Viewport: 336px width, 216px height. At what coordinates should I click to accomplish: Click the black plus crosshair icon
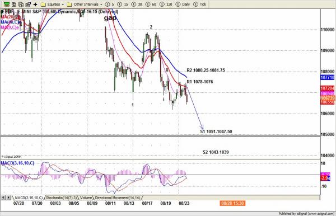pos(35,4)
